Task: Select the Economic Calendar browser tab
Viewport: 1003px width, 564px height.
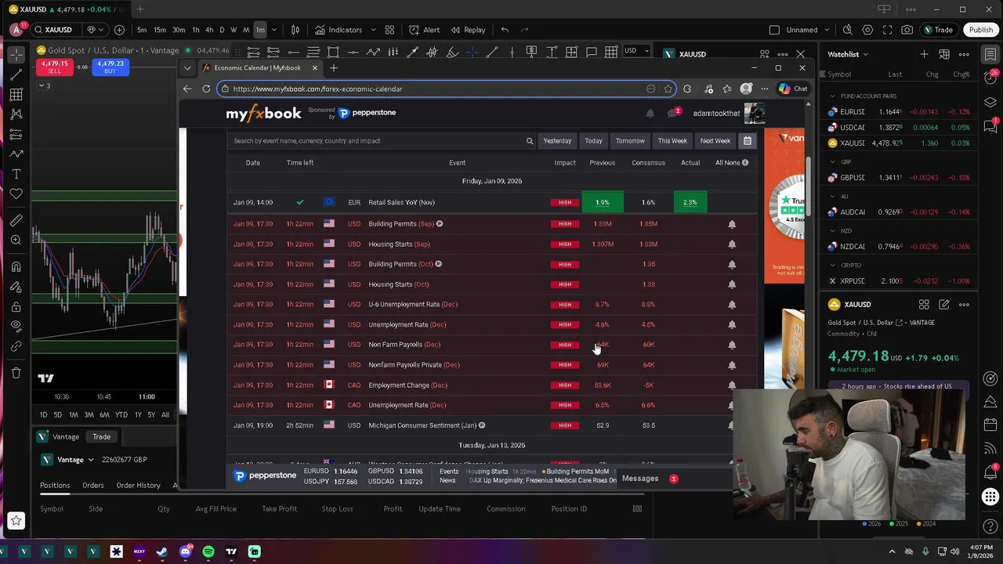Action: coord(259,68)
